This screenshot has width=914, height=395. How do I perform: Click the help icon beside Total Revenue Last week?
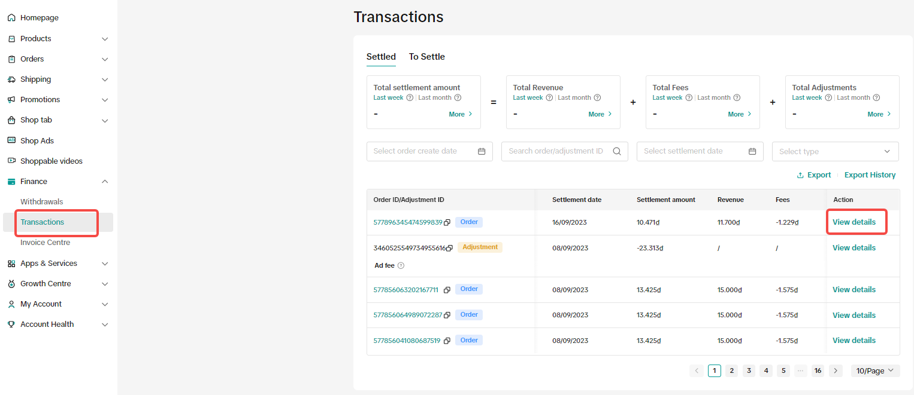[549, 98]
